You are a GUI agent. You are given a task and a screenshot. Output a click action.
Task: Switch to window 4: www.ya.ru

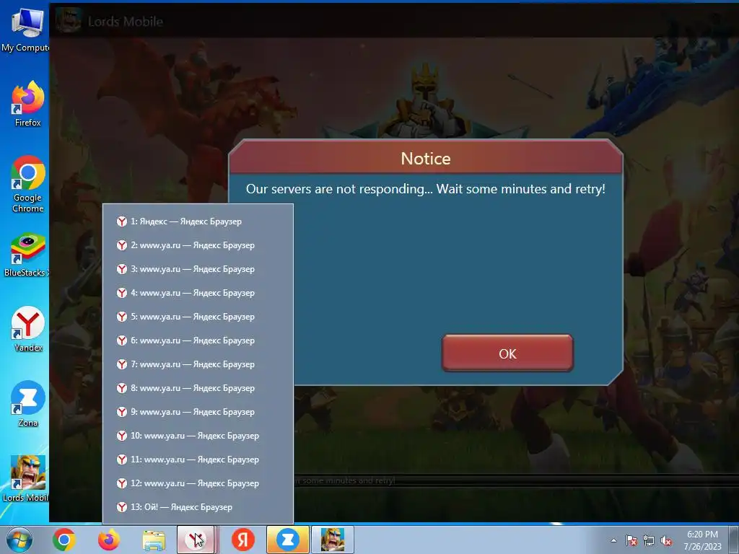[x=198, y=293]
